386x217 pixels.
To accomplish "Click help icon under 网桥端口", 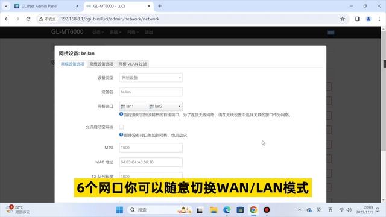I will (x=121, y=114).
